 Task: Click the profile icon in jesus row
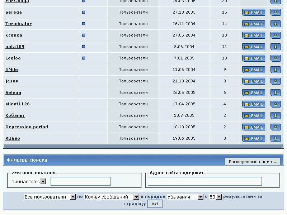[x=275, y=81]
